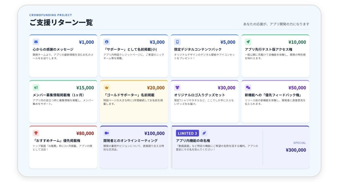Click the video camera icon on ¥100,000 card
The width and height of the screenshot is (337, 182).
pyautogui.click(x=107, y=133)
